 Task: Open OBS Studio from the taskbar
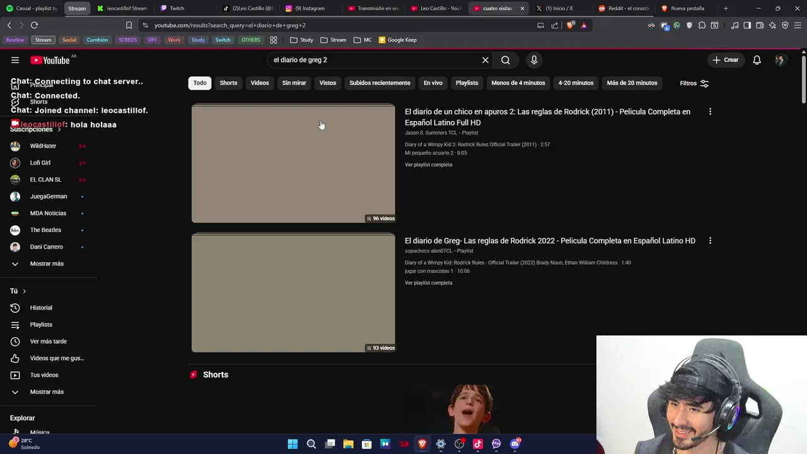pos(459,444)
